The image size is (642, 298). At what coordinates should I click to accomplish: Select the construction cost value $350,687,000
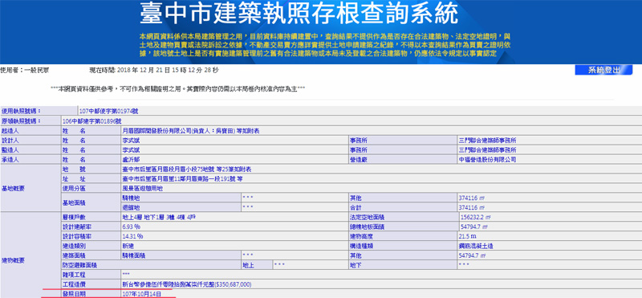coord(187,284)
